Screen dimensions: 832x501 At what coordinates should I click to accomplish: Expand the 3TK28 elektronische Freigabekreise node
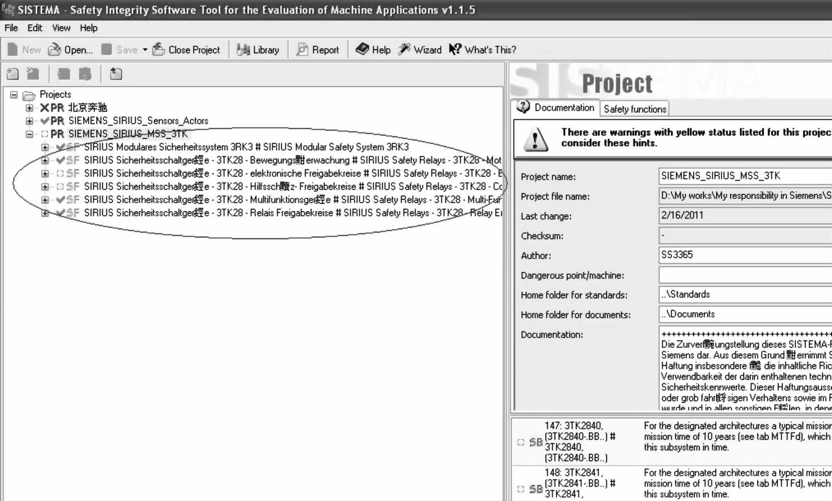(x=45, y=173)
